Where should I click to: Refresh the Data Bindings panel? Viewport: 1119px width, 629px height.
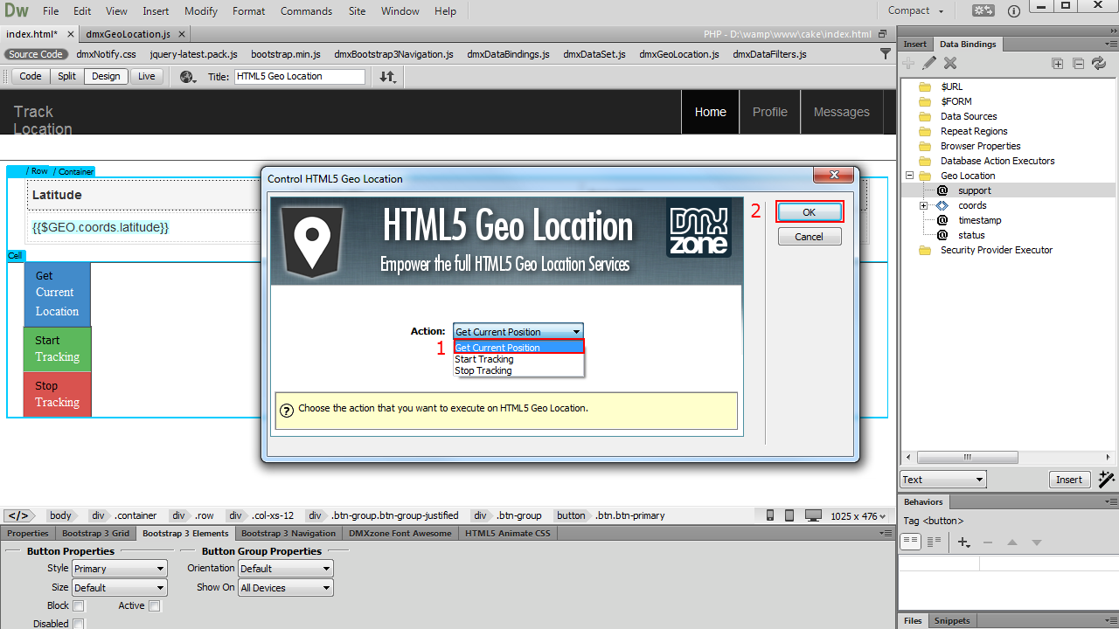pyautogui.click(x=1099, y=63)
